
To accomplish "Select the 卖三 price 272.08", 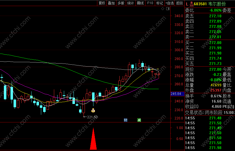I will pyautogui.click(x=215, y=26).
